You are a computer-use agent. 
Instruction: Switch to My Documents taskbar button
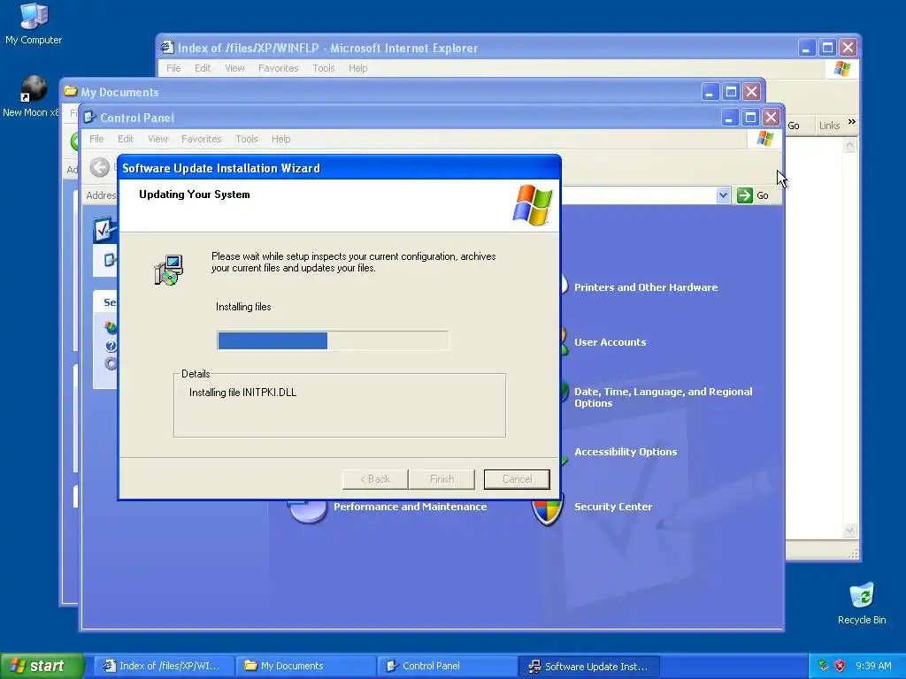click(306, 666)
